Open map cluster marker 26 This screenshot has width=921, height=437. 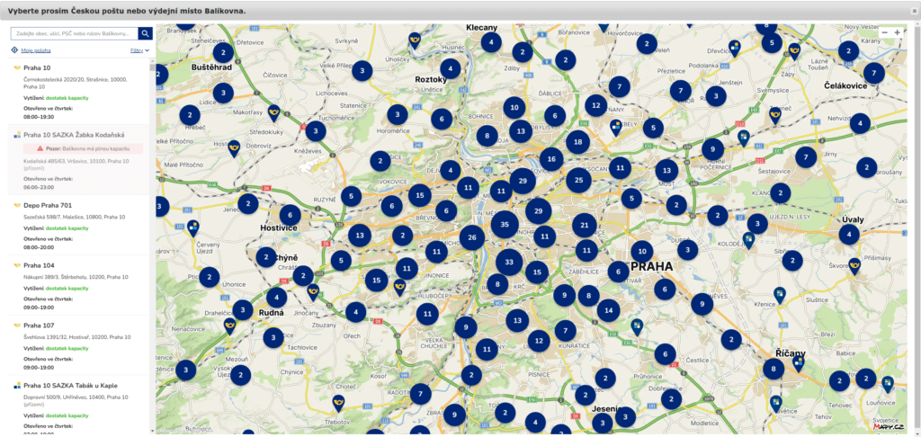471,238
